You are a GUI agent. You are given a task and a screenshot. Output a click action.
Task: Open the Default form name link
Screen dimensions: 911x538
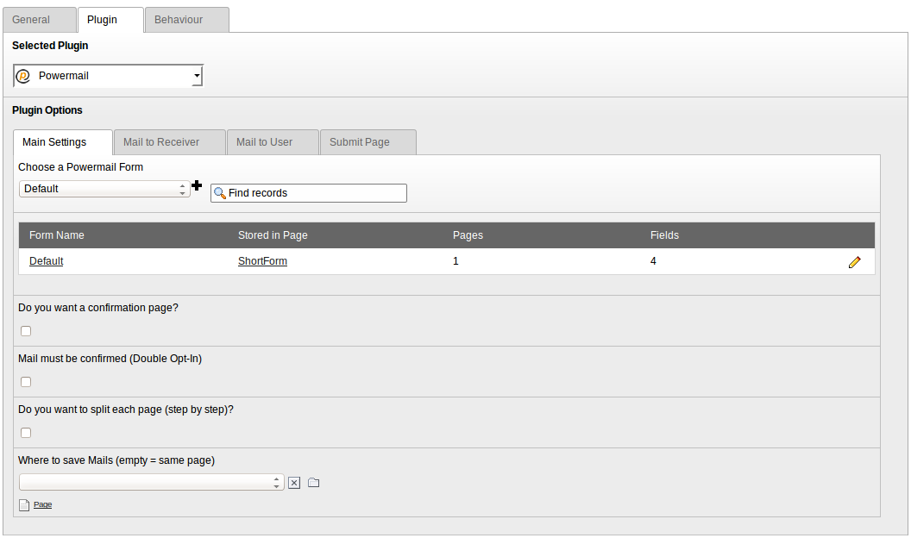(x=46, y=261)
